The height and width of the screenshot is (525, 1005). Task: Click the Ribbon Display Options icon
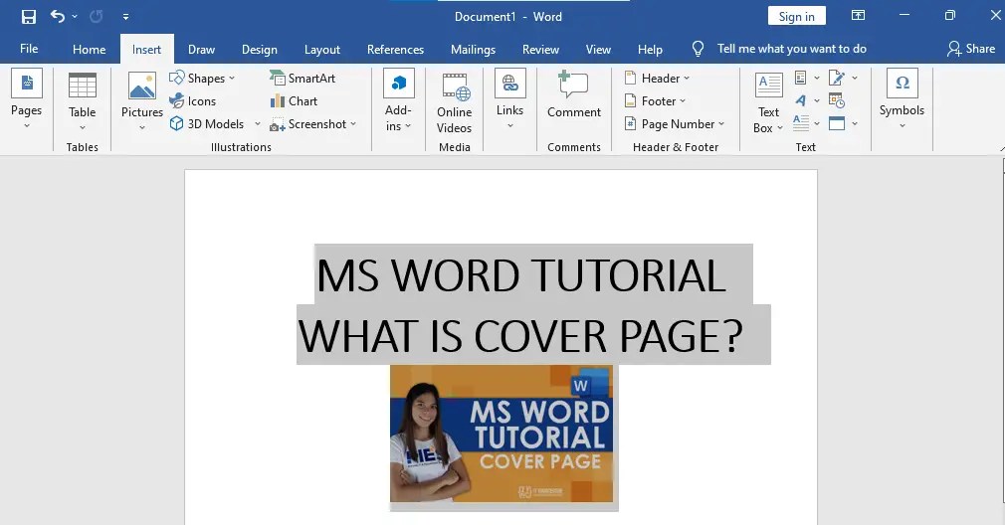(858, 15)
